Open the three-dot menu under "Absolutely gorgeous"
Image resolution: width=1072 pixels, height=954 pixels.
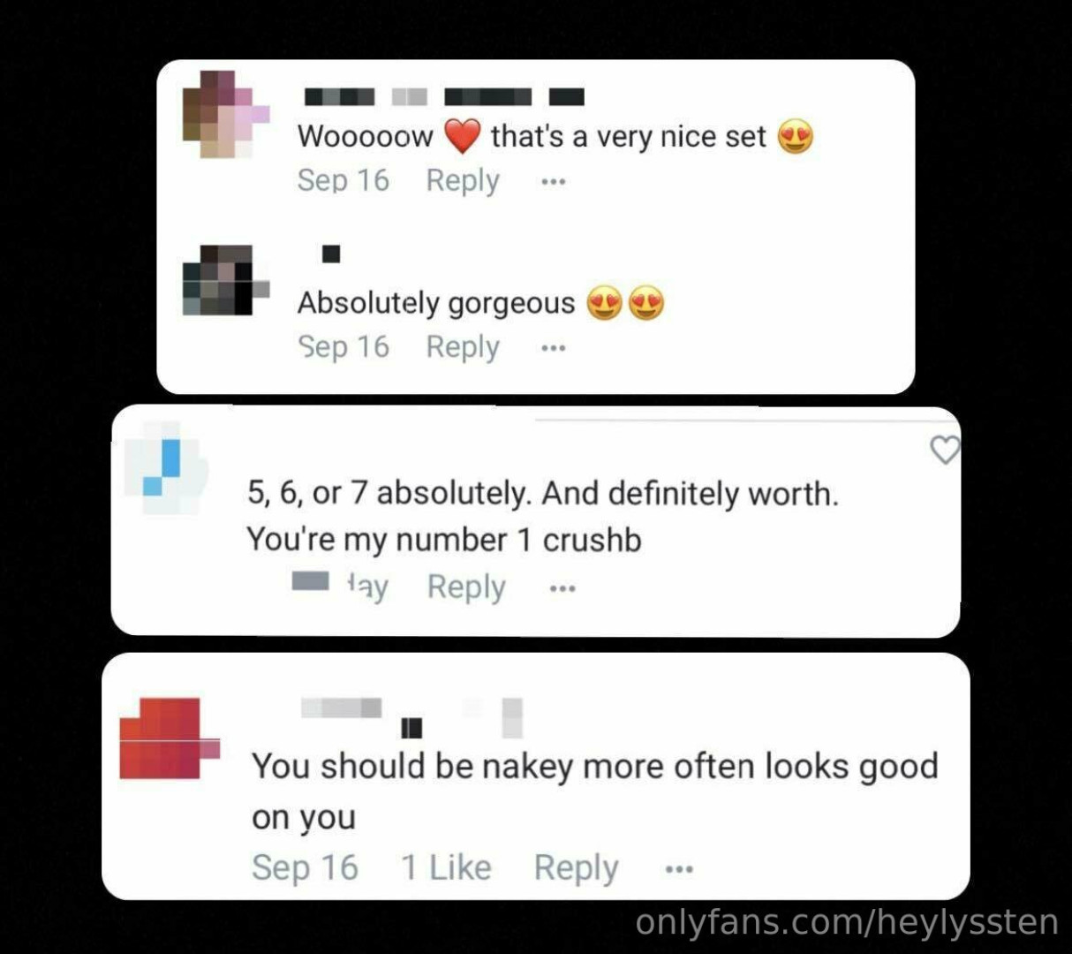click(x=554, y=348)
